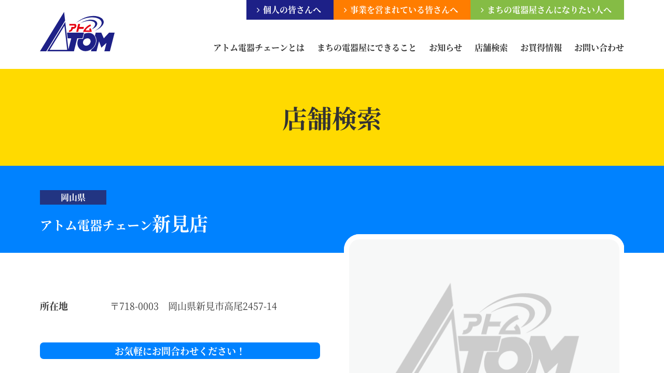This screenshot has width=664, height=373.
Task: Click the 所在地 label
Action: (x=54, y=306)
